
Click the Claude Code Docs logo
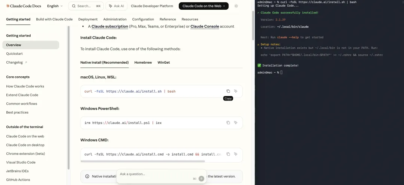24,6
